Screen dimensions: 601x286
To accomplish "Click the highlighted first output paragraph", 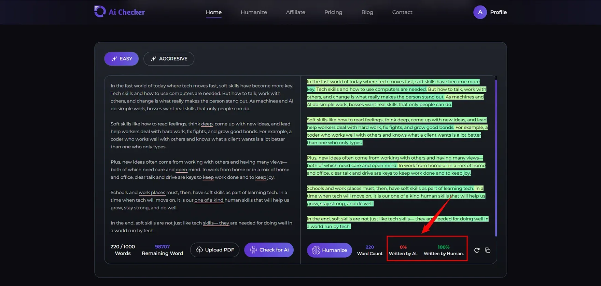I will pyautogui.click(x=396, y=93).
